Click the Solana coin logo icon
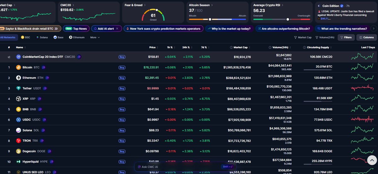The height and width of the screenshot is (174, 378). 18,130
